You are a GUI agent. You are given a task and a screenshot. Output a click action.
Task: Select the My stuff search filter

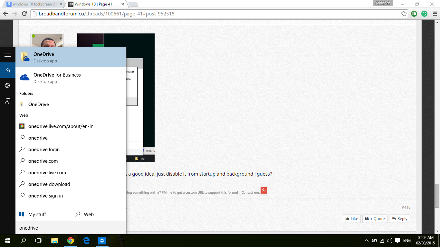pyautogui.click(x=43, y=215)
